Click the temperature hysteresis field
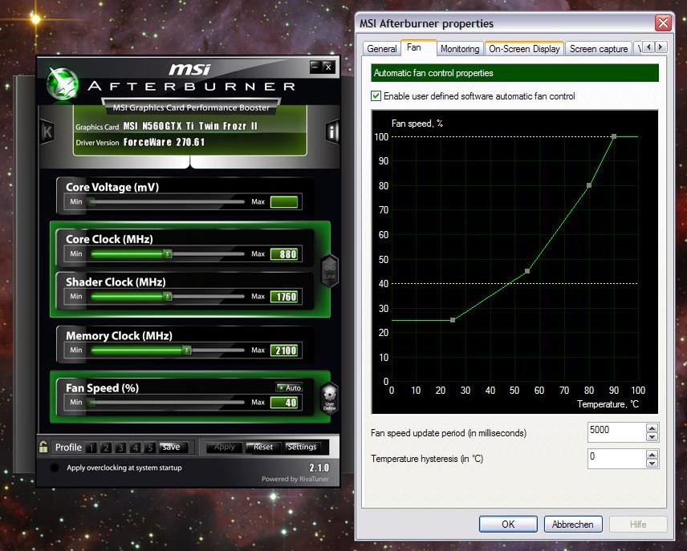The width and height of the screenshot is (687, 551). (617, 459)
